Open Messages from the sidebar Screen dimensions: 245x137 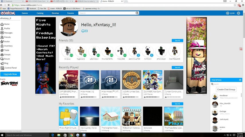point(7,33)
